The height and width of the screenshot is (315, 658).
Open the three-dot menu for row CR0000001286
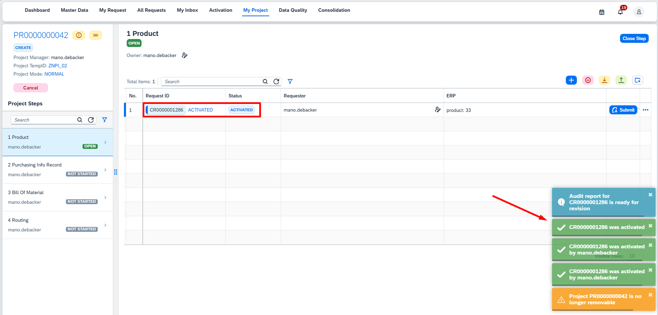[x=645, y=110]
